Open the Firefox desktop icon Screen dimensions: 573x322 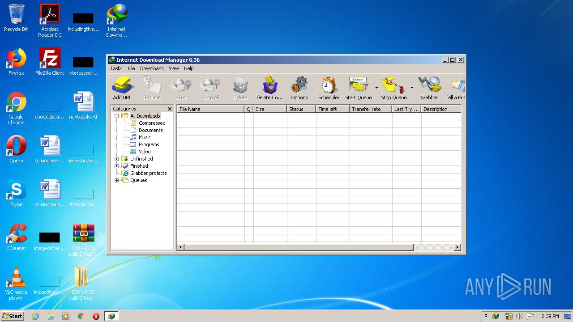(x=16, y=62)
